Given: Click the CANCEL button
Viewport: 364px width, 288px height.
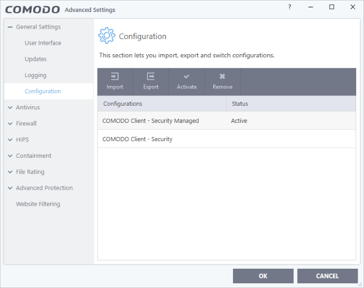Looking at the screenshot, I should pyautogui.click(x=327, y=276).
